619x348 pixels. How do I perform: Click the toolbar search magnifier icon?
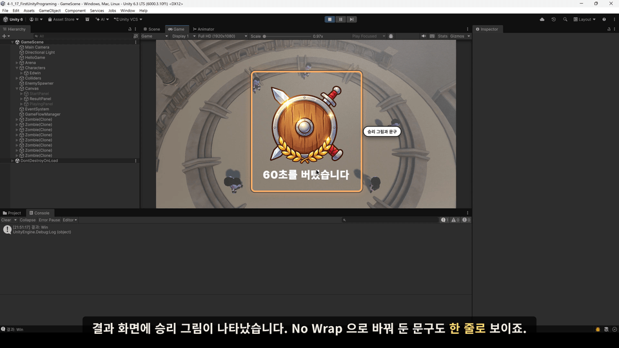[x=565, y=19]
